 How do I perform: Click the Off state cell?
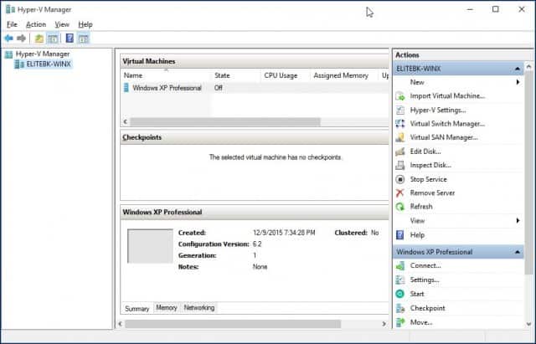click(x=219, y=88)
